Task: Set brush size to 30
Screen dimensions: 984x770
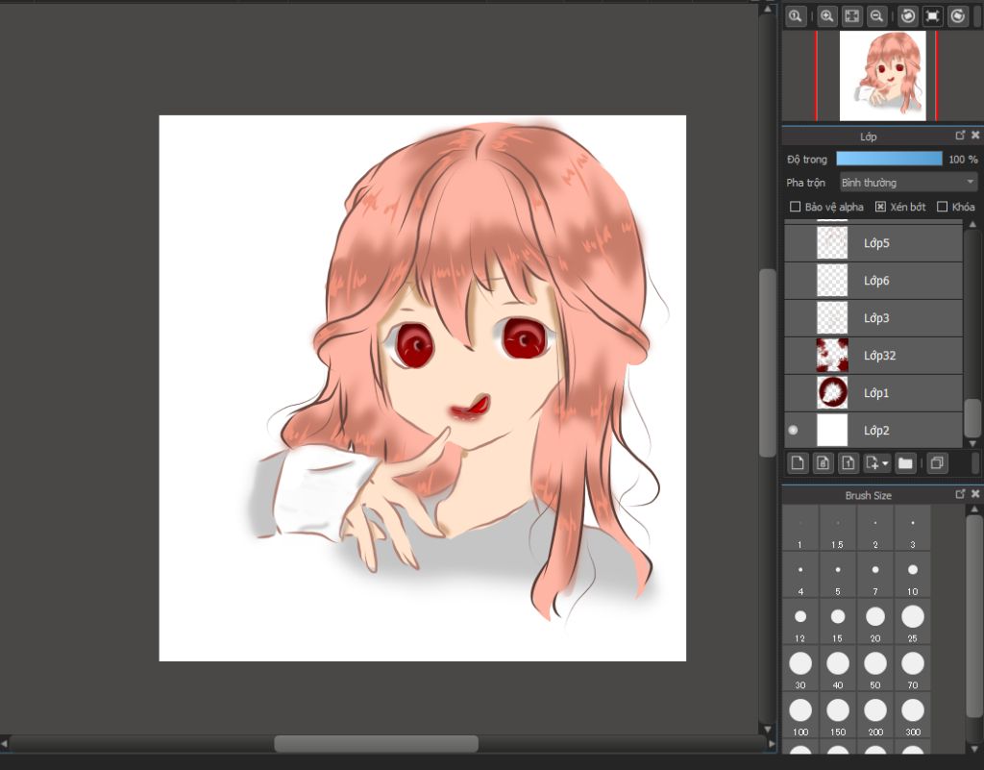Action: tap(800, 670)
